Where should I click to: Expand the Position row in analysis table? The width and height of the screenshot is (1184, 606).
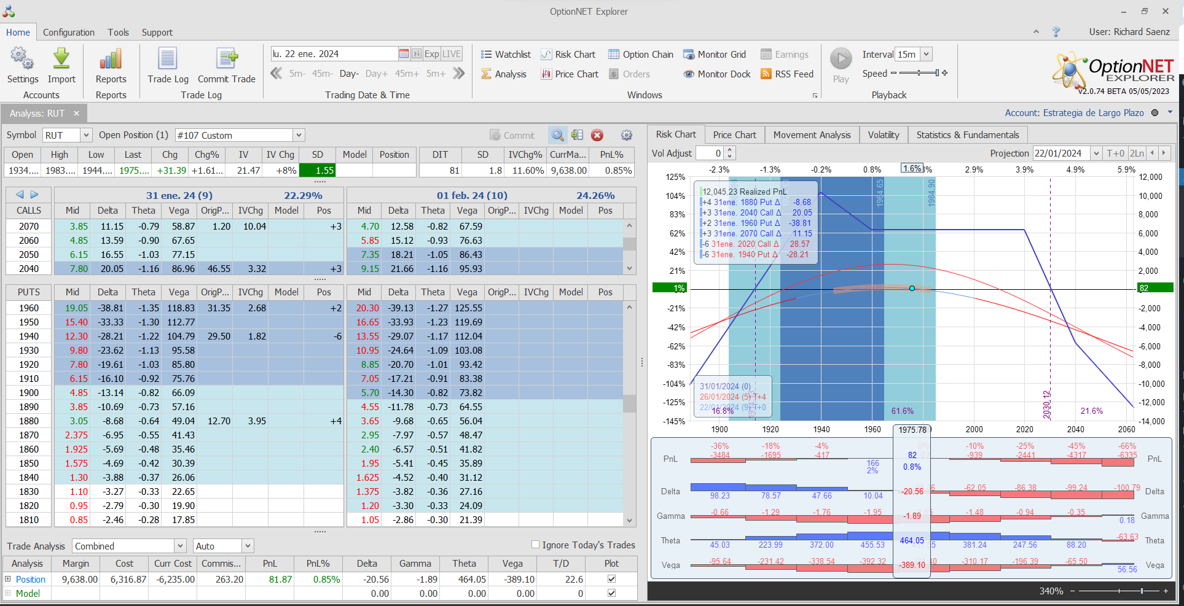[8, 579]
